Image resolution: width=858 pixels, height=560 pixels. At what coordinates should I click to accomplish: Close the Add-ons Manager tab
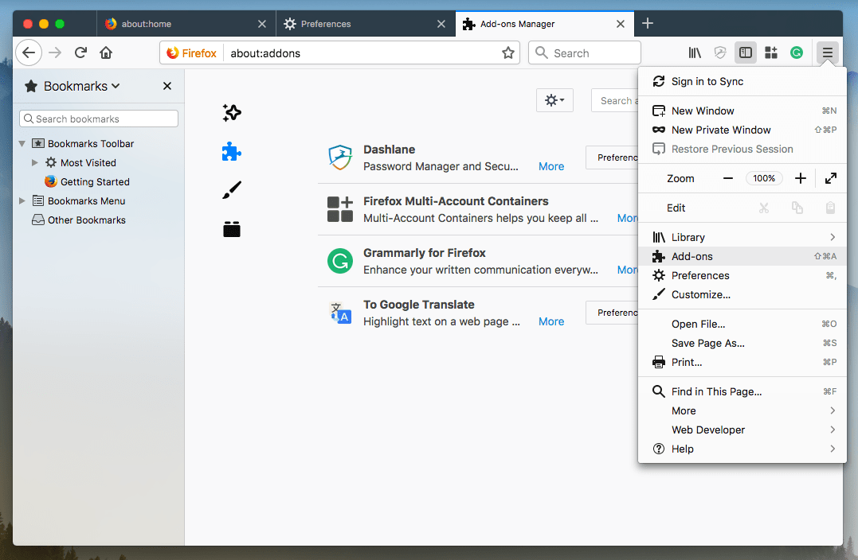pos(620,24)
